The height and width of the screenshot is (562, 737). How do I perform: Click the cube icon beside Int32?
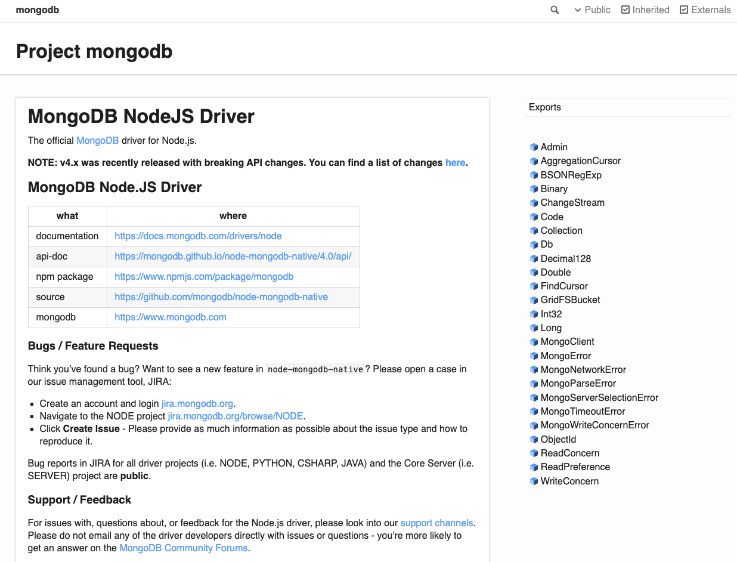pos(534,314)
